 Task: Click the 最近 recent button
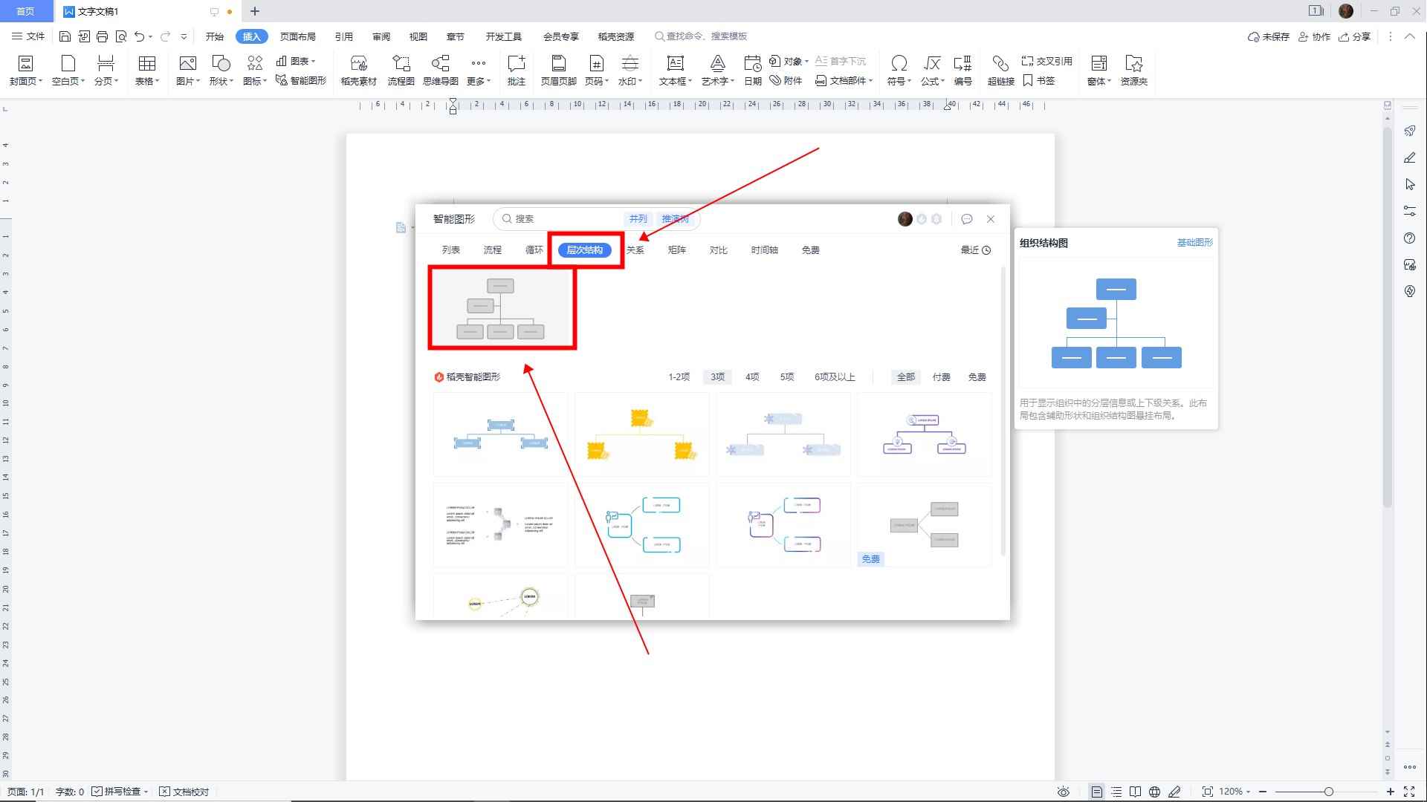tap(975, 250)
